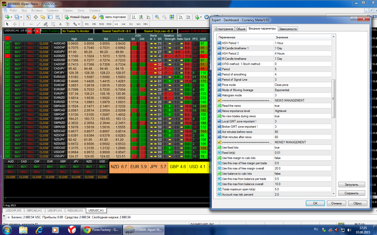Image resolution: width=377 pixels, height=235 pixels.
Task: Toggle the chart auto scroll button
Action: click(x=181, y=17)
